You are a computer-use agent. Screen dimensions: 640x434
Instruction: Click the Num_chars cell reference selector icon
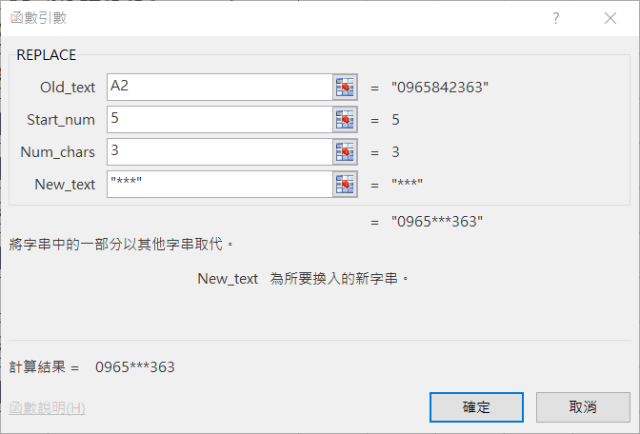(345, 152)
